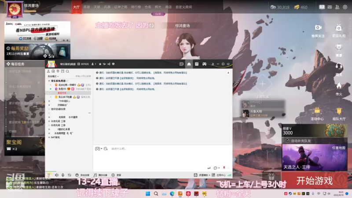Open the help book icon in game header
Image resolution: width=352 pixels, height=198 pixels.
[322, 7]
